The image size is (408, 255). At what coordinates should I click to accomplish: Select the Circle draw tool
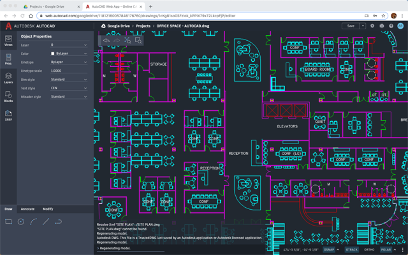[x=20, y=222]
